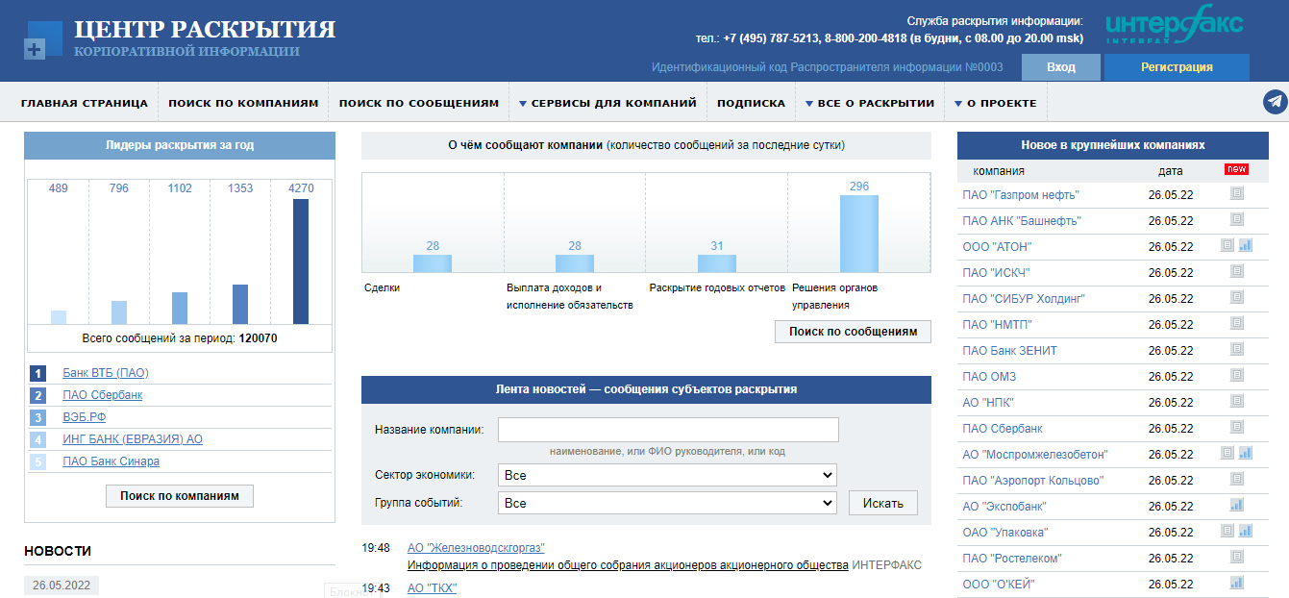
Task: Click the 4270 bar in leaders chart
Action: (301, 262)
